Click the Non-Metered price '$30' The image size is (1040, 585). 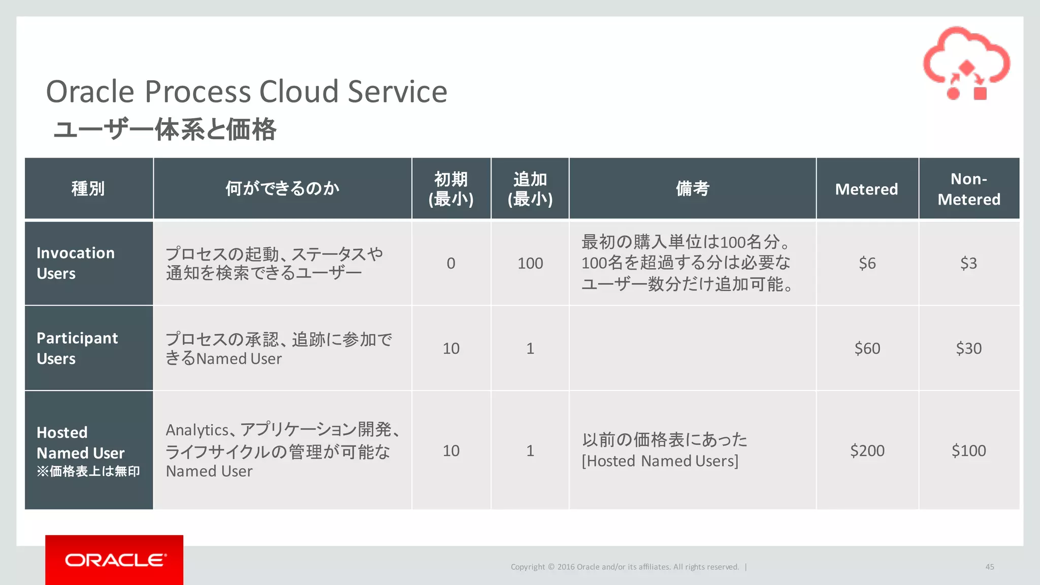click(x=969, y=348)
